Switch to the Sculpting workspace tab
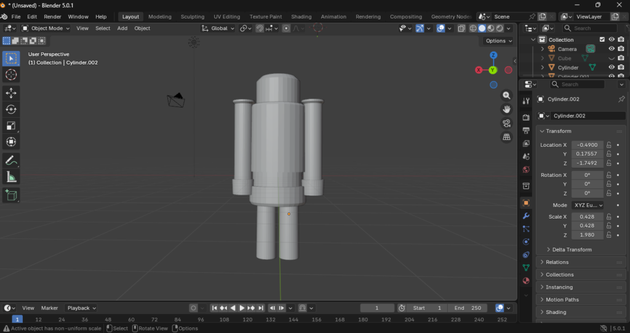Image resolution: width=630 pixels, height=333 pixels. [193, 17]
